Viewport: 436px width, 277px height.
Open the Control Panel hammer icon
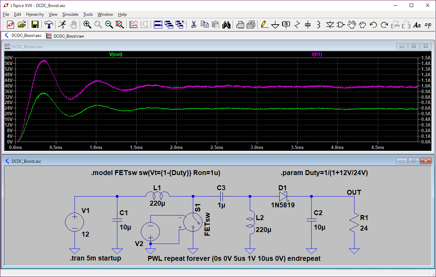coord(48,25)
